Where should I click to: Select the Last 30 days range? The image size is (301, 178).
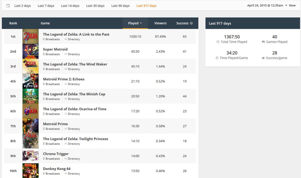coord(95,6)
